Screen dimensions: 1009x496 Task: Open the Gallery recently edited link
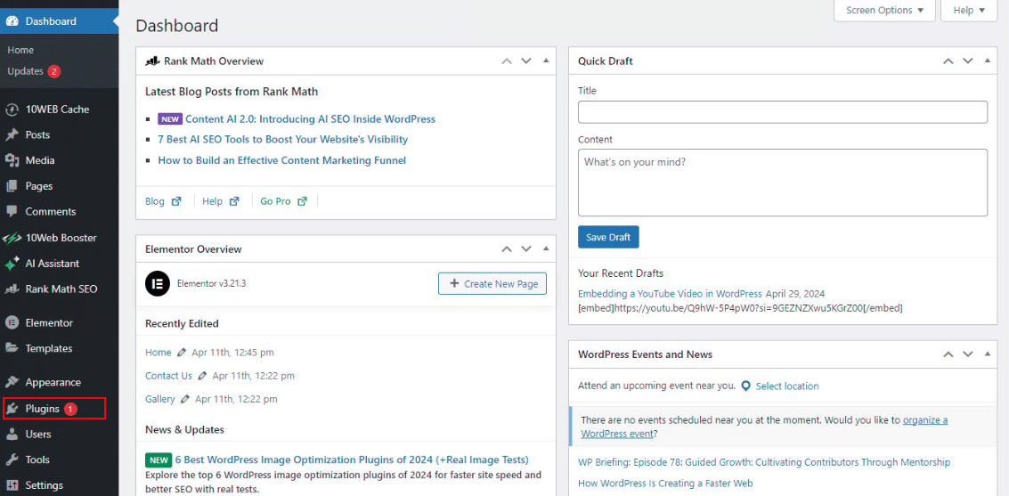tap(160, 399)
